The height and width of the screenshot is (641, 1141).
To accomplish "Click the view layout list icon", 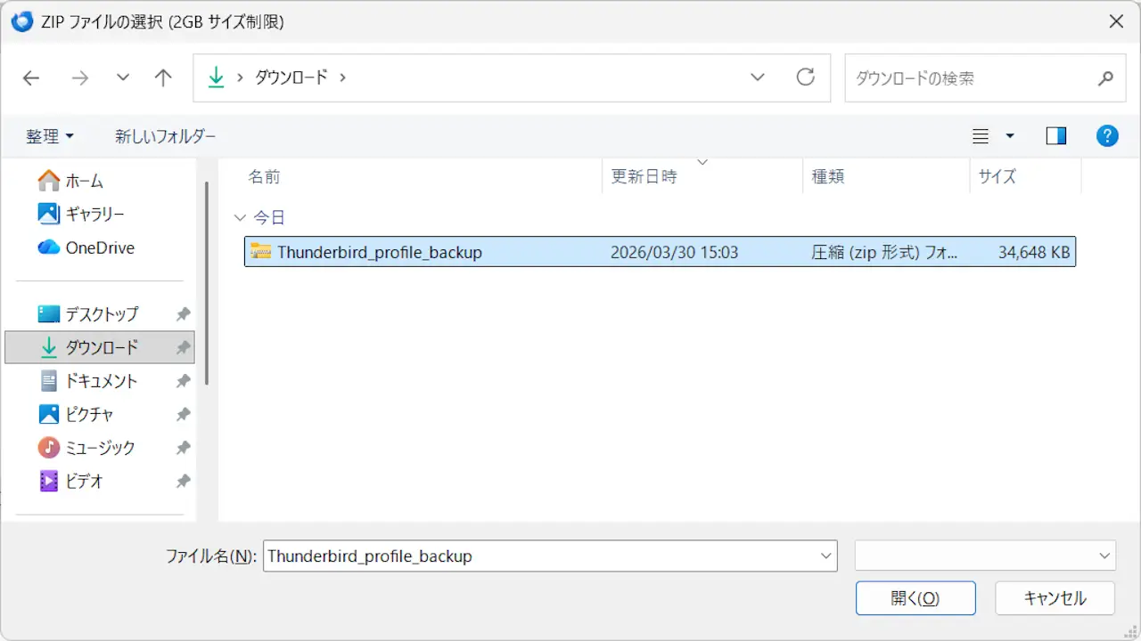I will [981, 136].
